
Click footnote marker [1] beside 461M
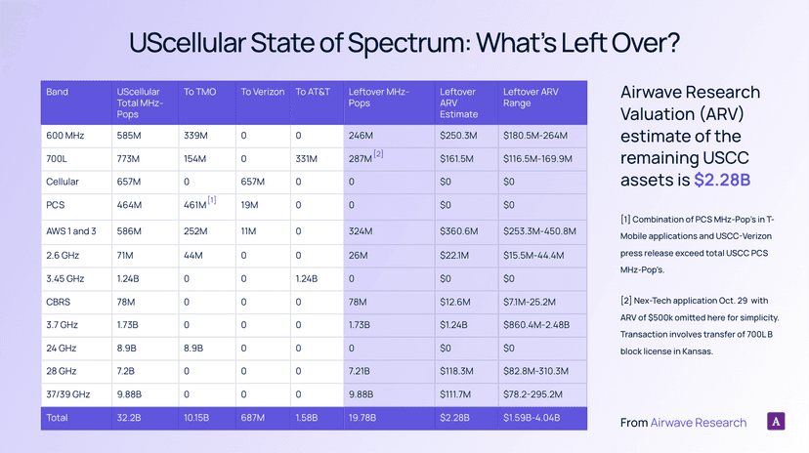[x=211, y=200]
